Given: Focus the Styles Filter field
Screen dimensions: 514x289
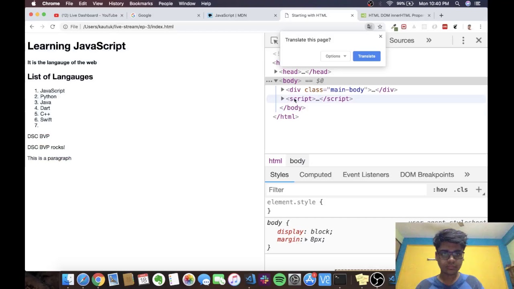Looking at the screenshot, I should (x=347, y=189).
